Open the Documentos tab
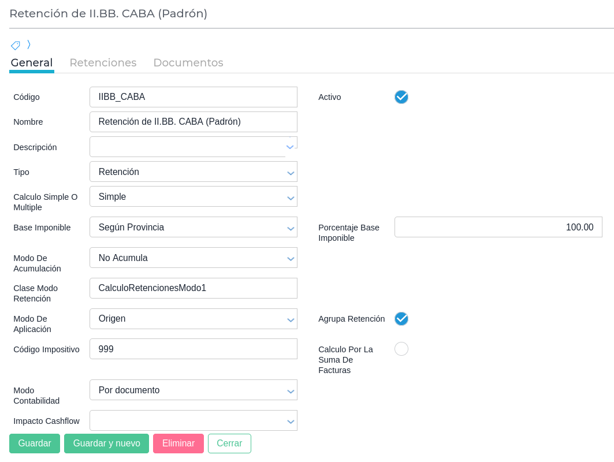Image resolution: width=614 pixels, height=462 pixels. [x=188, y=63]
